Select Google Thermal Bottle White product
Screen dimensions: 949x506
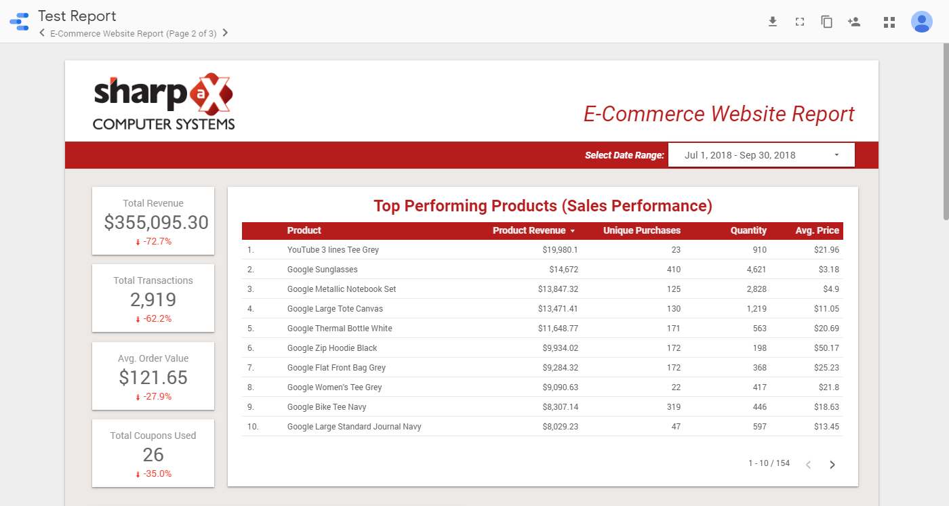pyautogui.click(x=340, y=329)
